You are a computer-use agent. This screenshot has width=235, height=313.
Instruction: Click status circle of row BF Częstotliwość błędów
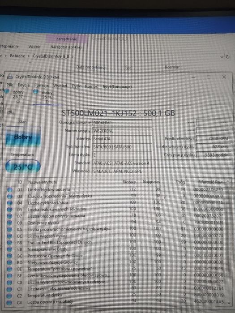tap(9, 276)
